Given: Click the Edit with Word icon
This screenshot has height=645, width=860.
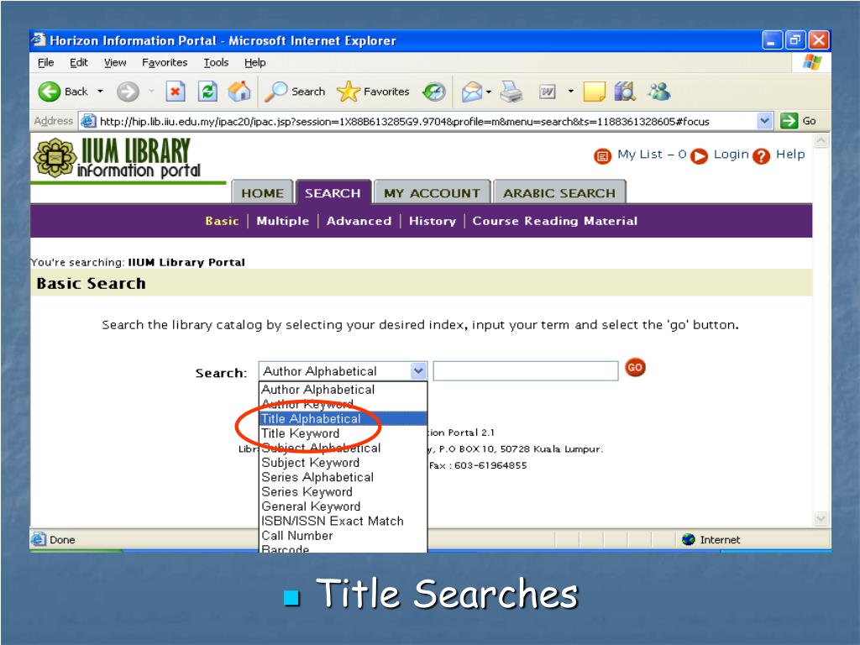Looking at the screenshot, I should pyautogui.click(x=548, y=92).
